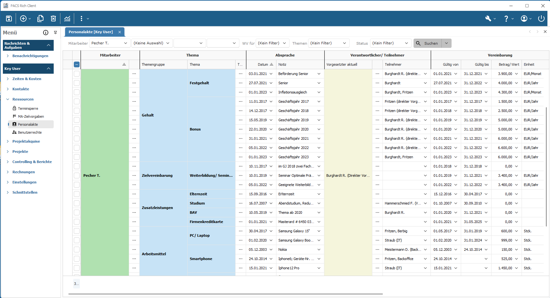This screenshot has height=298, width=550.
Task: Click the add new record plus icon
Action: pos(23,19)
